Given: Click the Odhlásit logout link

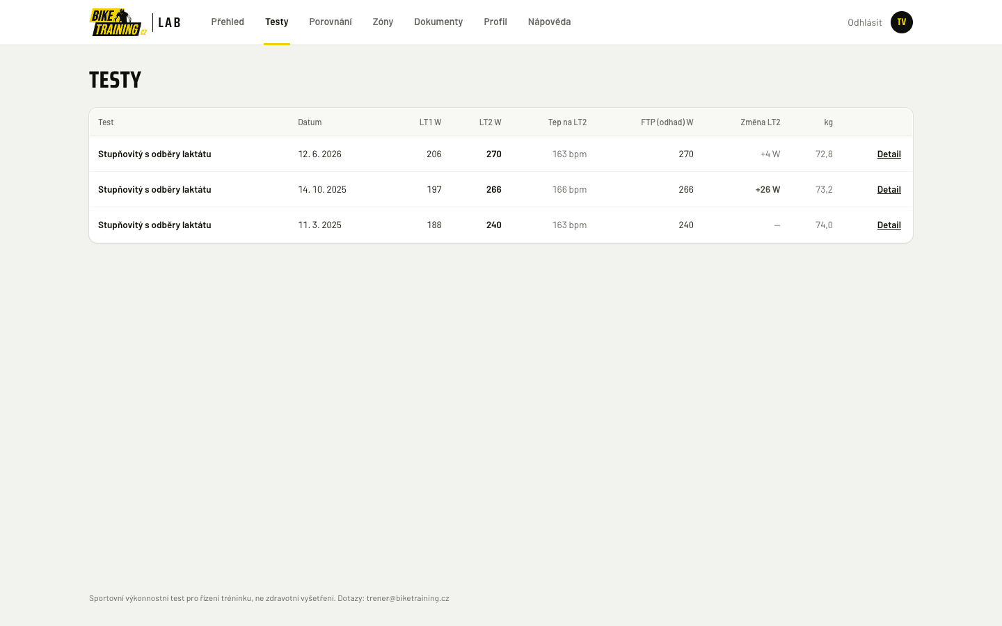Looking at the screenshot, I should [x=864, y=22].
